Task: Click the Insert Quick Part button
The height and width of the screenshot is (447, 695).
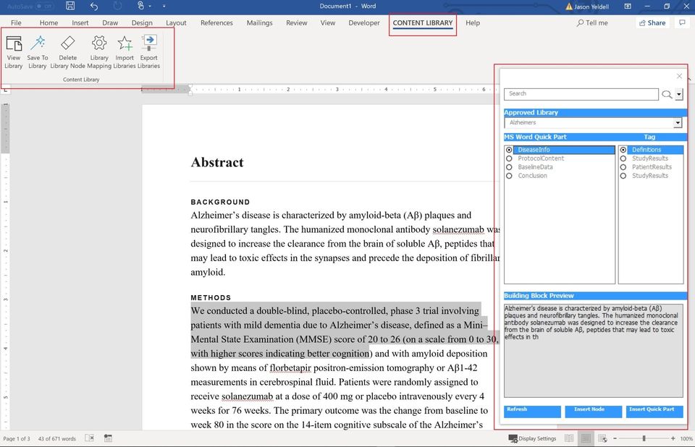Action: pyautogui.click(x=654, y=411)
